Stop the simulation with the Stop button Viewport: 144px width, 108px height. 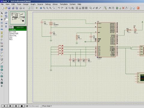(22, 106)
